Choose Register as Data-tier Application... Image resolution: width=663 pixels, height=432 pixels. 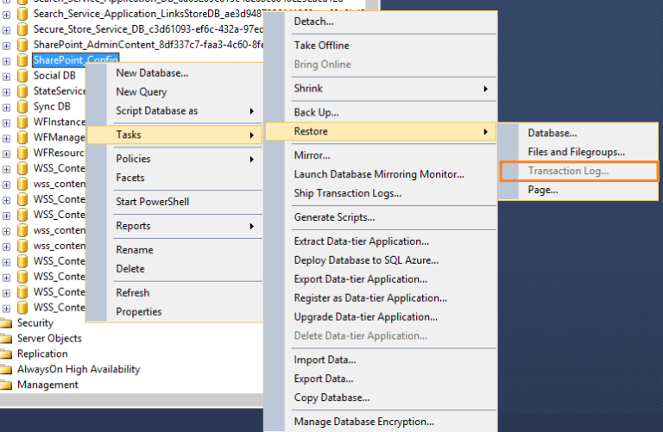point(381,298)
